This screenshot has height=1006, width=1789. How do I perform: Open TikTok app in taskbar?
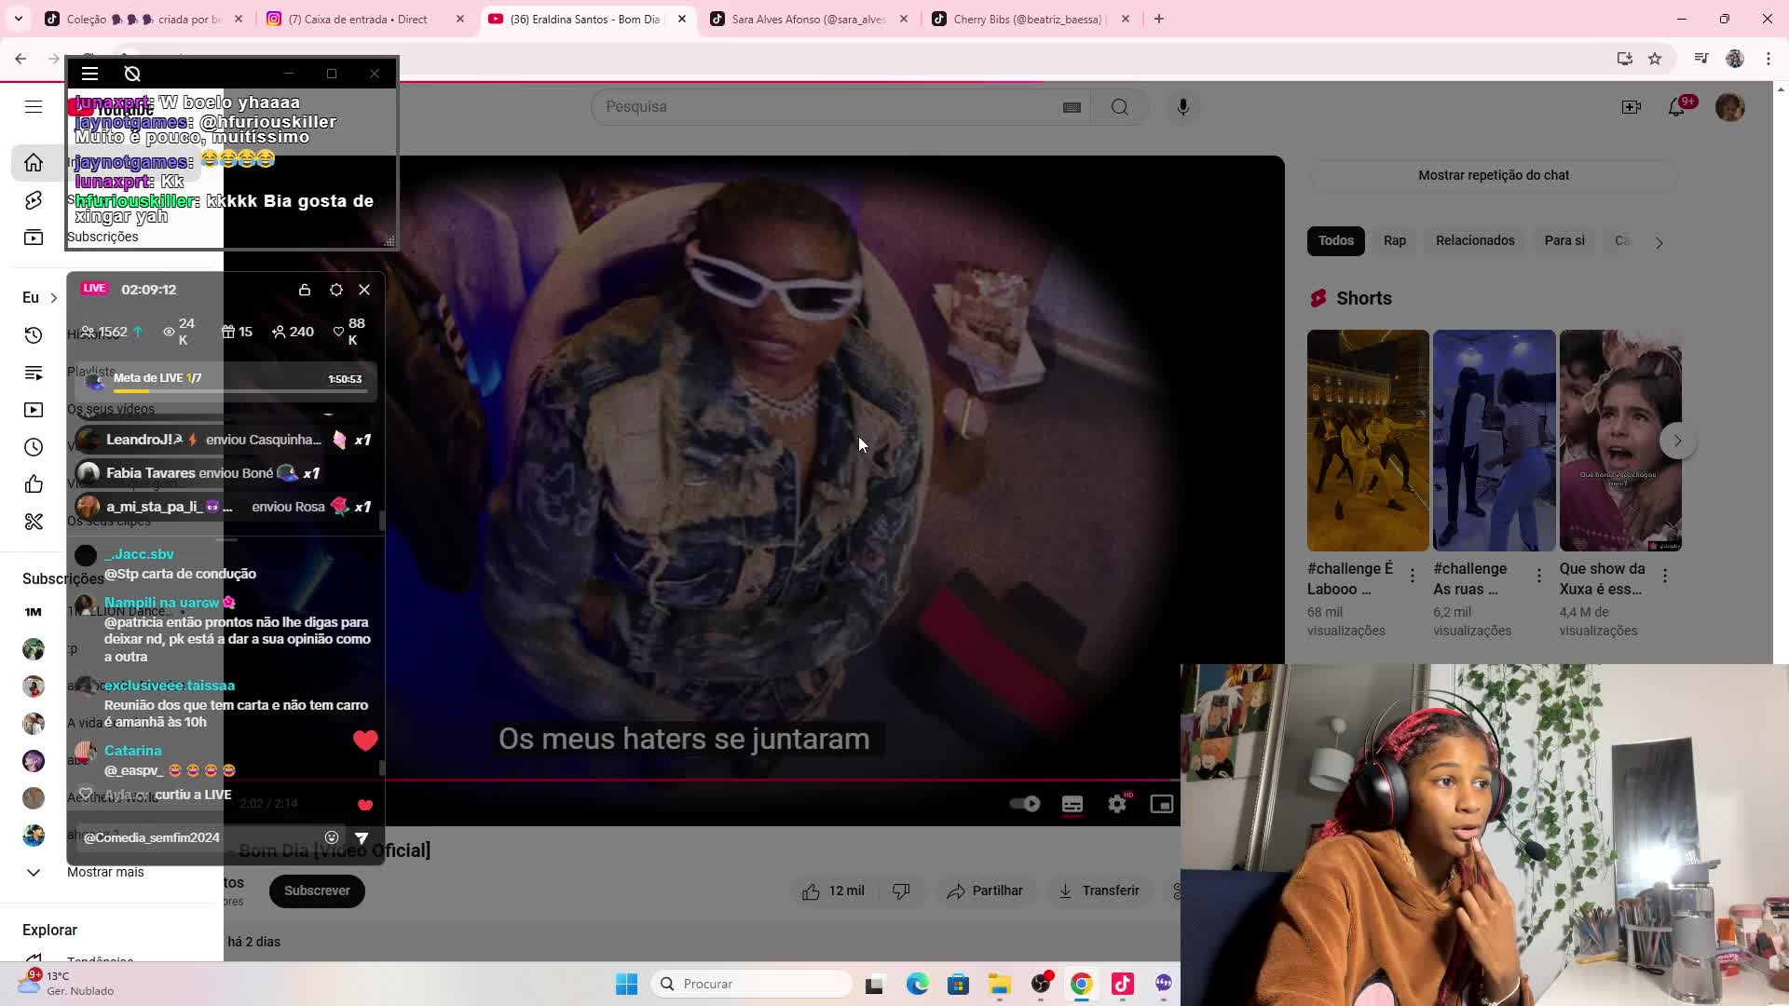pos(1123,984)
